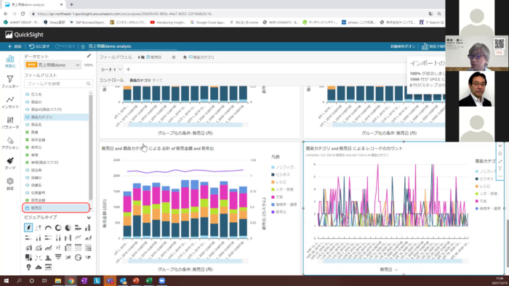509x286 pixels.
Task: Toggle the favorite star beside analysis name
Action: click(x=83, y=46)
